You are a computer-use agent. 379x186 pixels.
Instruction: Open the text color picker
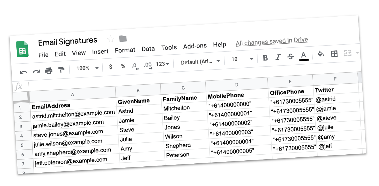point(303,56)
